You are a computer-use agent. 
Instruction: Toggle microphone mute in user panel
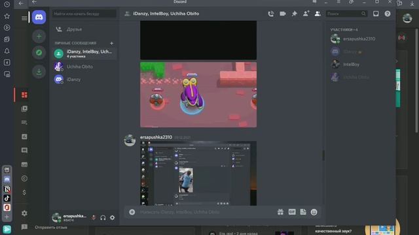[x=94, y=217]
